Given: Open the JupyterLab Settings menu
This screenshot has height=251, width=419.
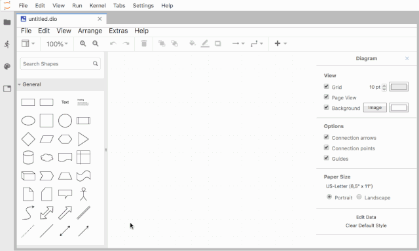Looking at the screenshot, I should click(x=143, y=6).
